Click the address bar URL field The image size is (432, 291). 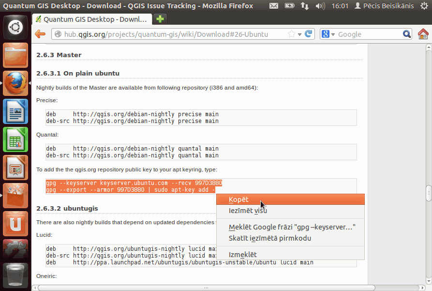point(166,34)
